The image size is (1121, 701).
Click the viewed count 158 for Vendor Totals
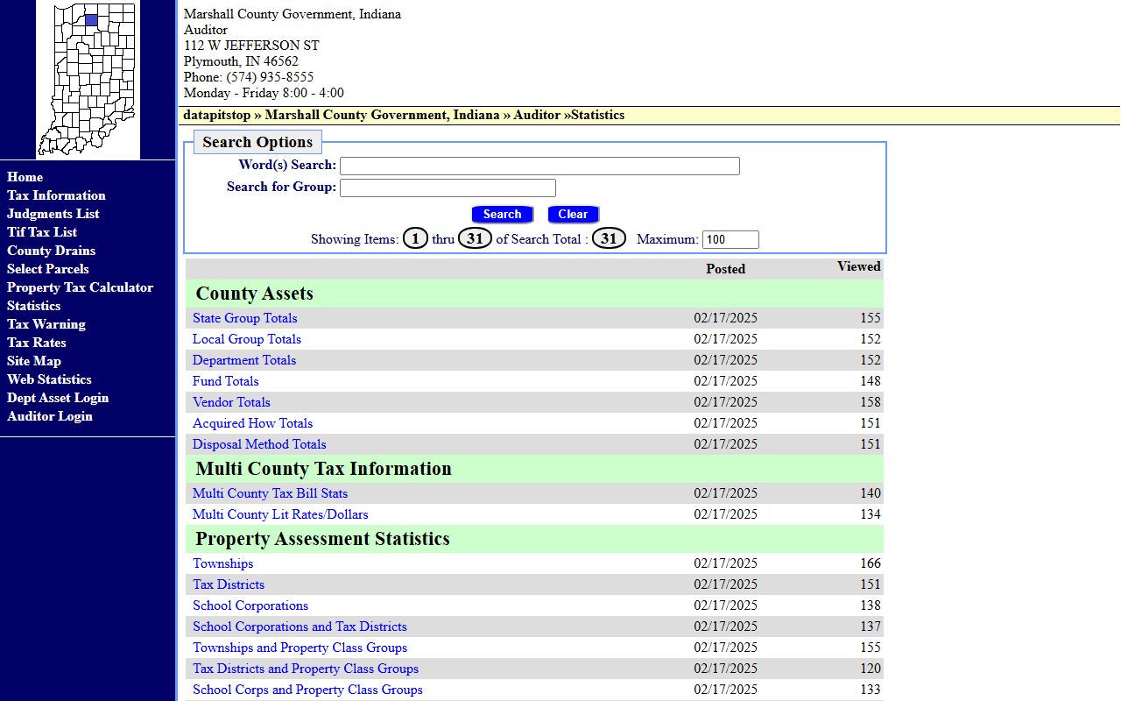coord(871,402)
